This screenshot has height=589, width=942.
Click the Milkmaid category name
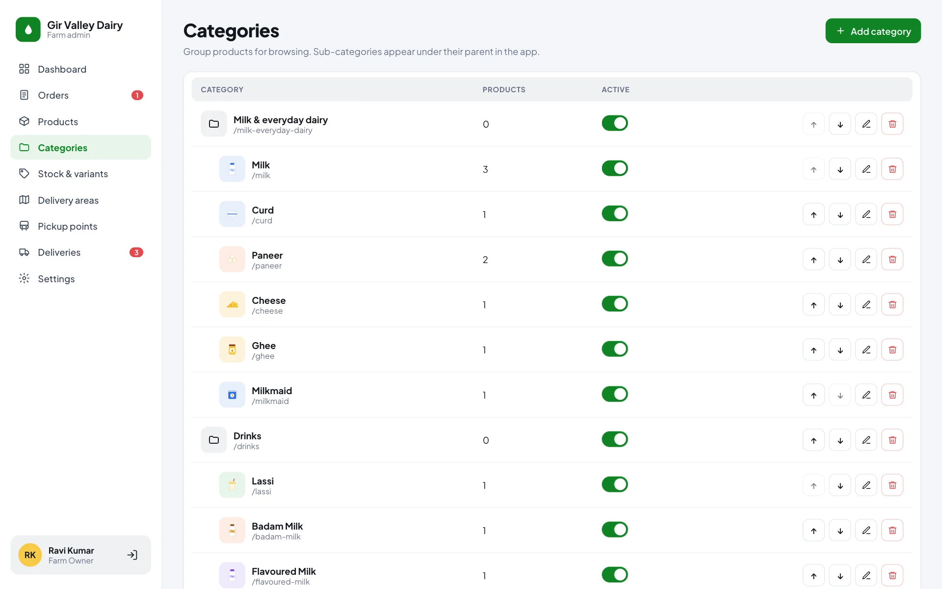click(272, 391)
